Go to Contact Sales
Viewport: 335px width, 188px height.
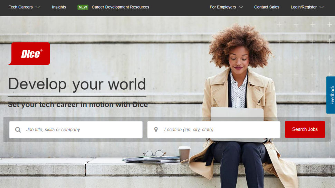click(x=267, y=7)
